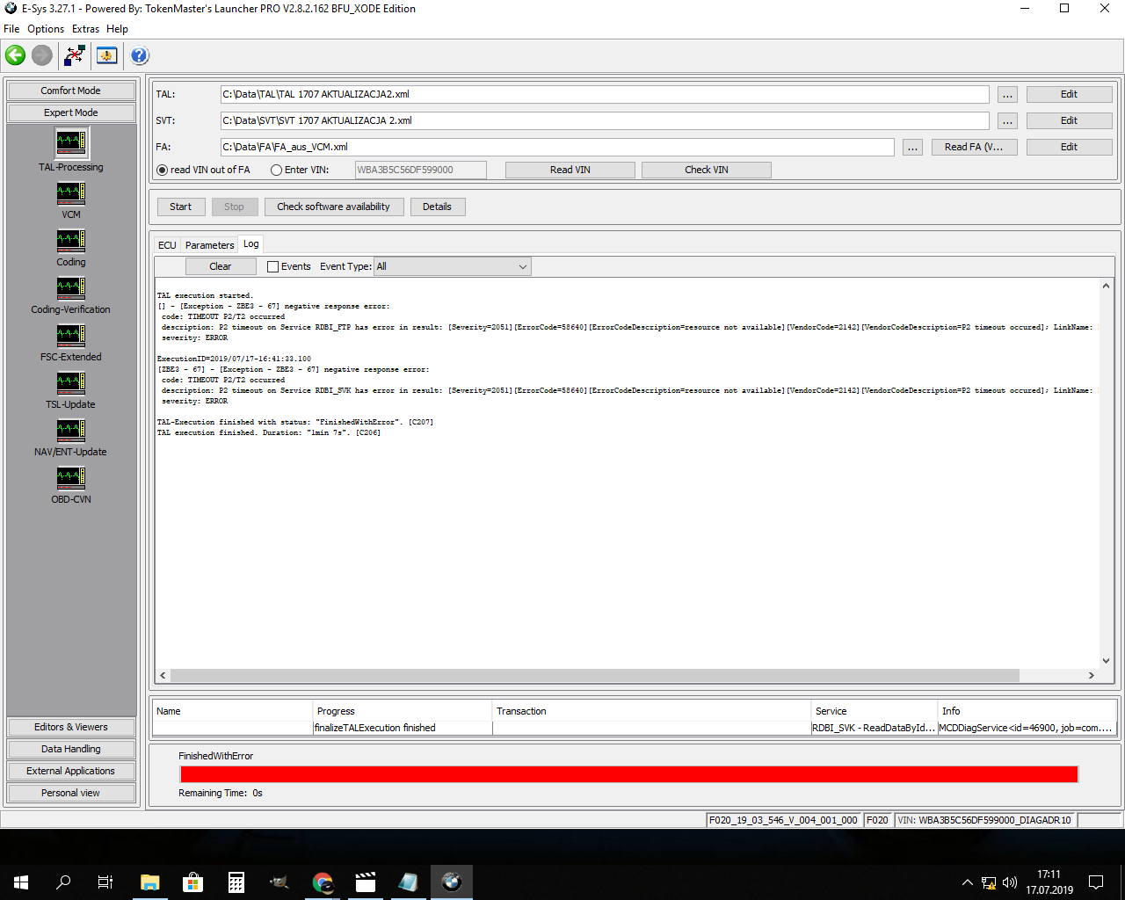Open Windows taskbar search

pos(63,882)
